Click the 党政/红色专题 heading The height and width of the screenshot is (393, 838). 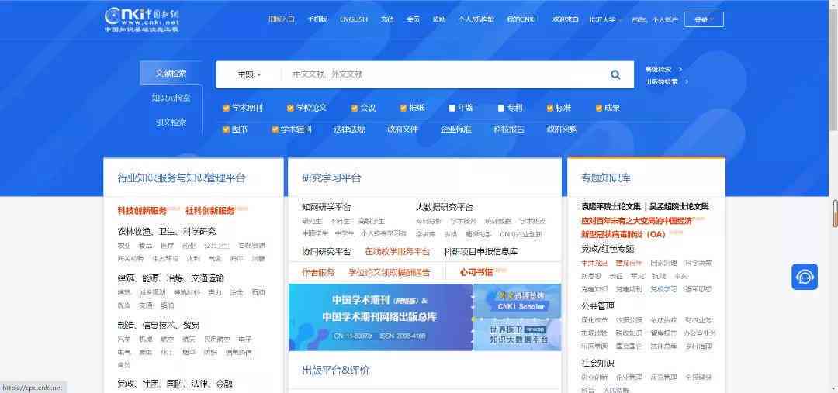tap(608, 249)
